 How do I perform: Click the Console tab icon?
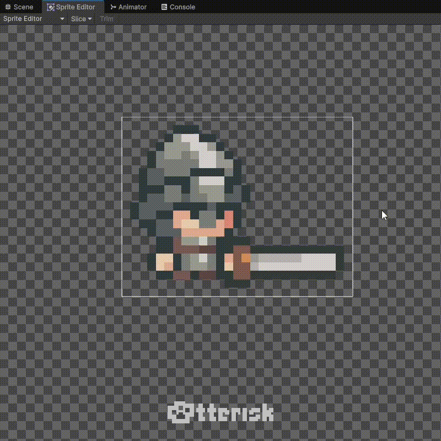coord(164,7)
